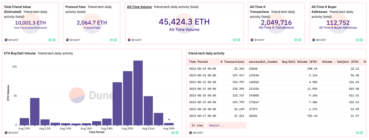Click the 2,049,716 transactions counter value
369x140 pixels.
tap(276, 23)
